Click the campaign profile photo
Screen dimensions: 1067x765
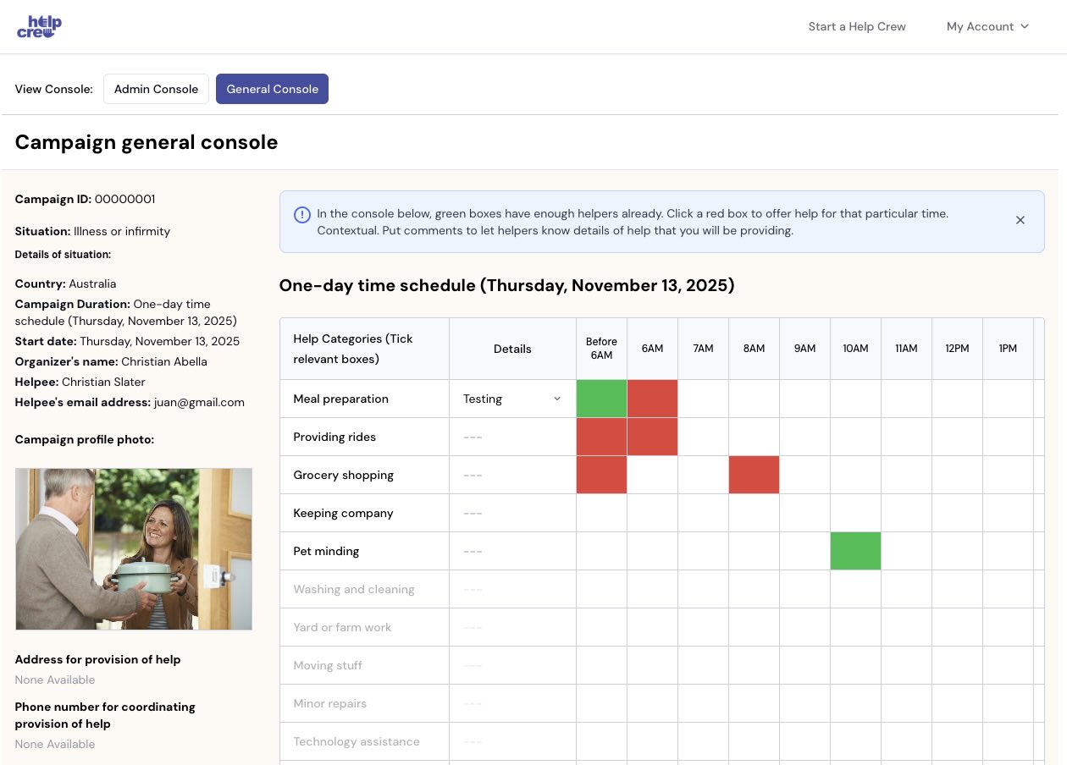(134, 548)
